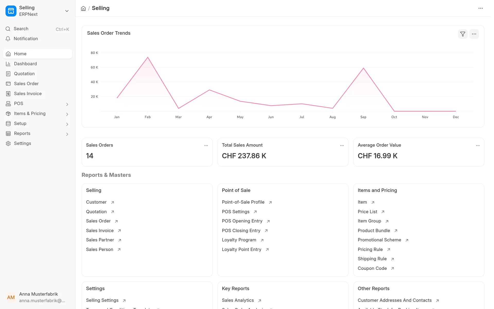Click the Feb peak on the trends chart
Image resolution: width=494 pixels, height=309 pixels.
148,57
